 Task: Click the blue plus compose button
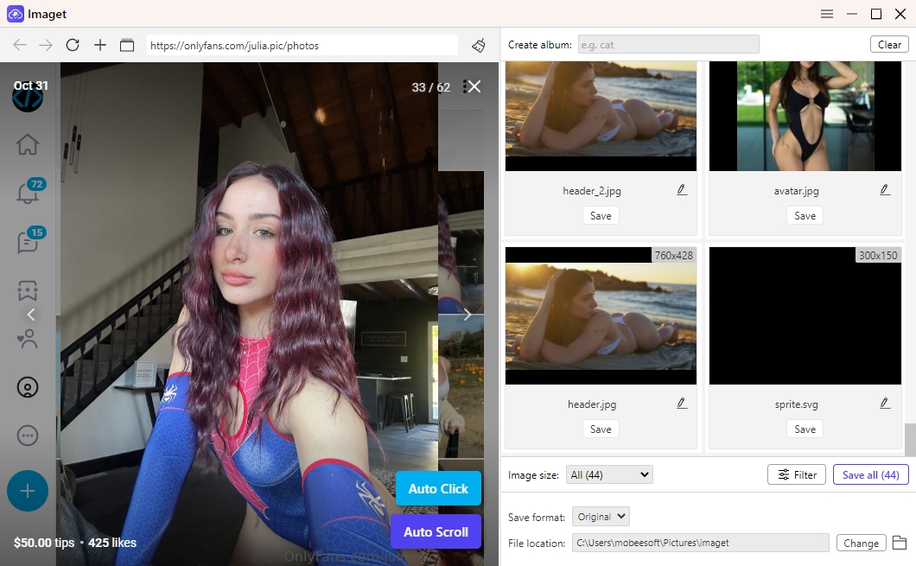[x=27, y=491]
